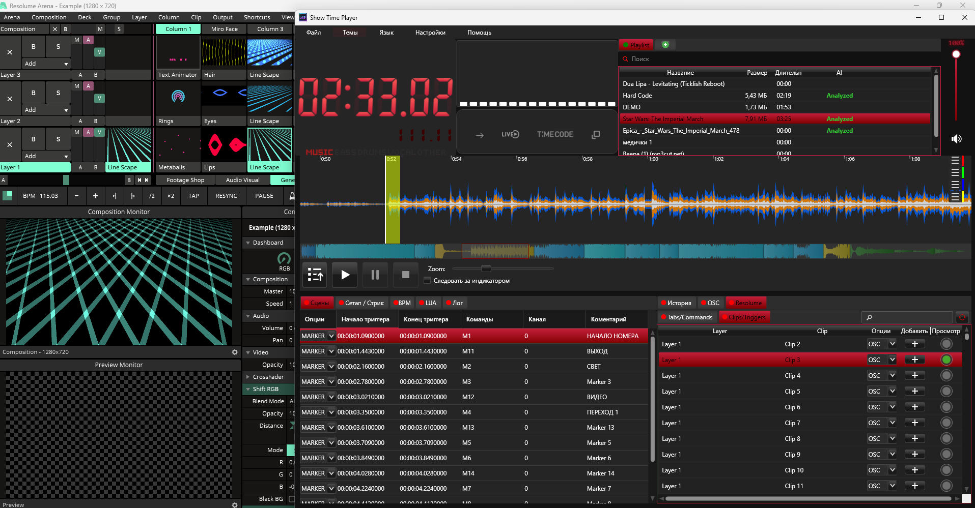
Task: Open Resolume's Composition menu
Action: pos(49,17)
